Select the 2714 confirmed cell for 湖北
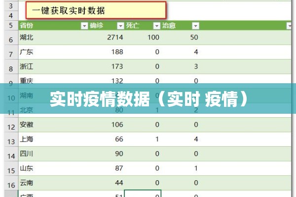296x197 pixels. [x=107, y=37]
